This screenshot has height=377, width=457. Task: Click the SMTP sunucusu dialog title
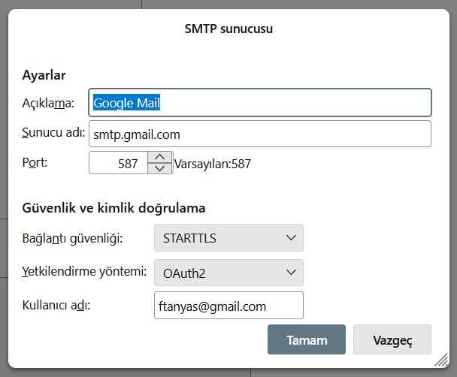tap(228, 29)
